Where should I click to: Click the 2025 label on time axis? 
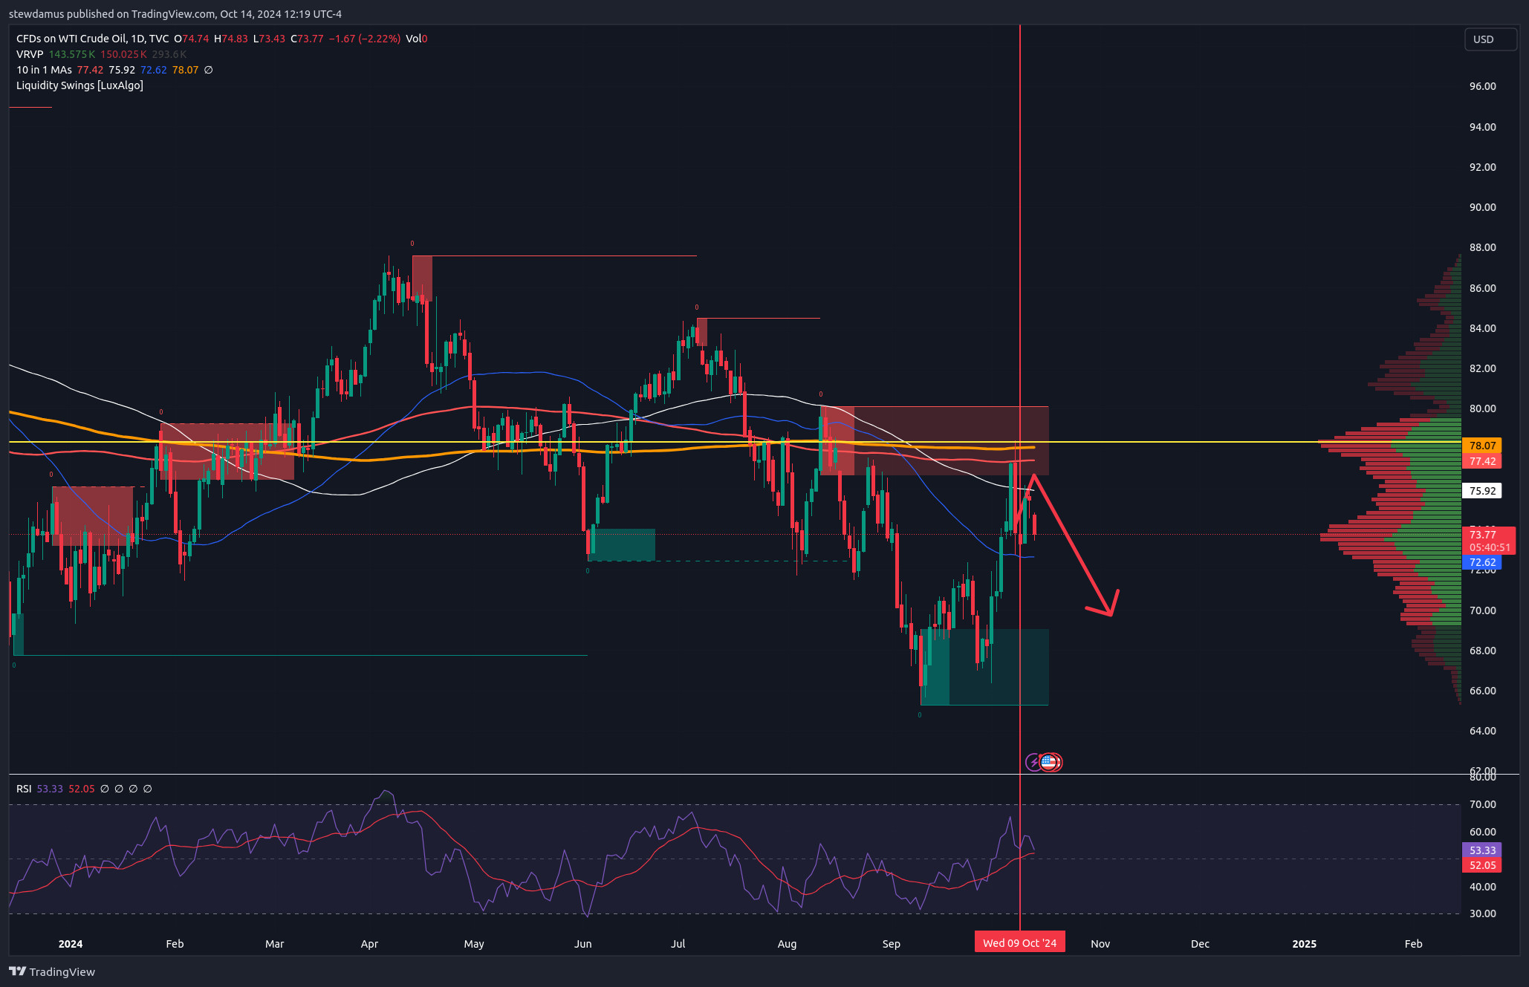[x=1304, y=943]
